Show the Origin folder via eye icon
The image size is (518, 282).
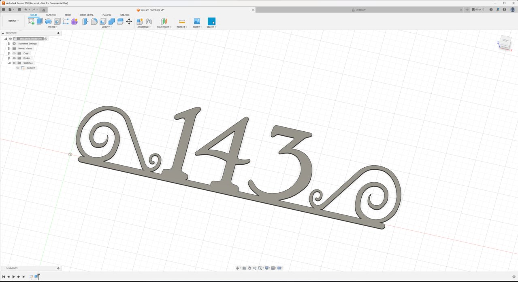[14, 53]
